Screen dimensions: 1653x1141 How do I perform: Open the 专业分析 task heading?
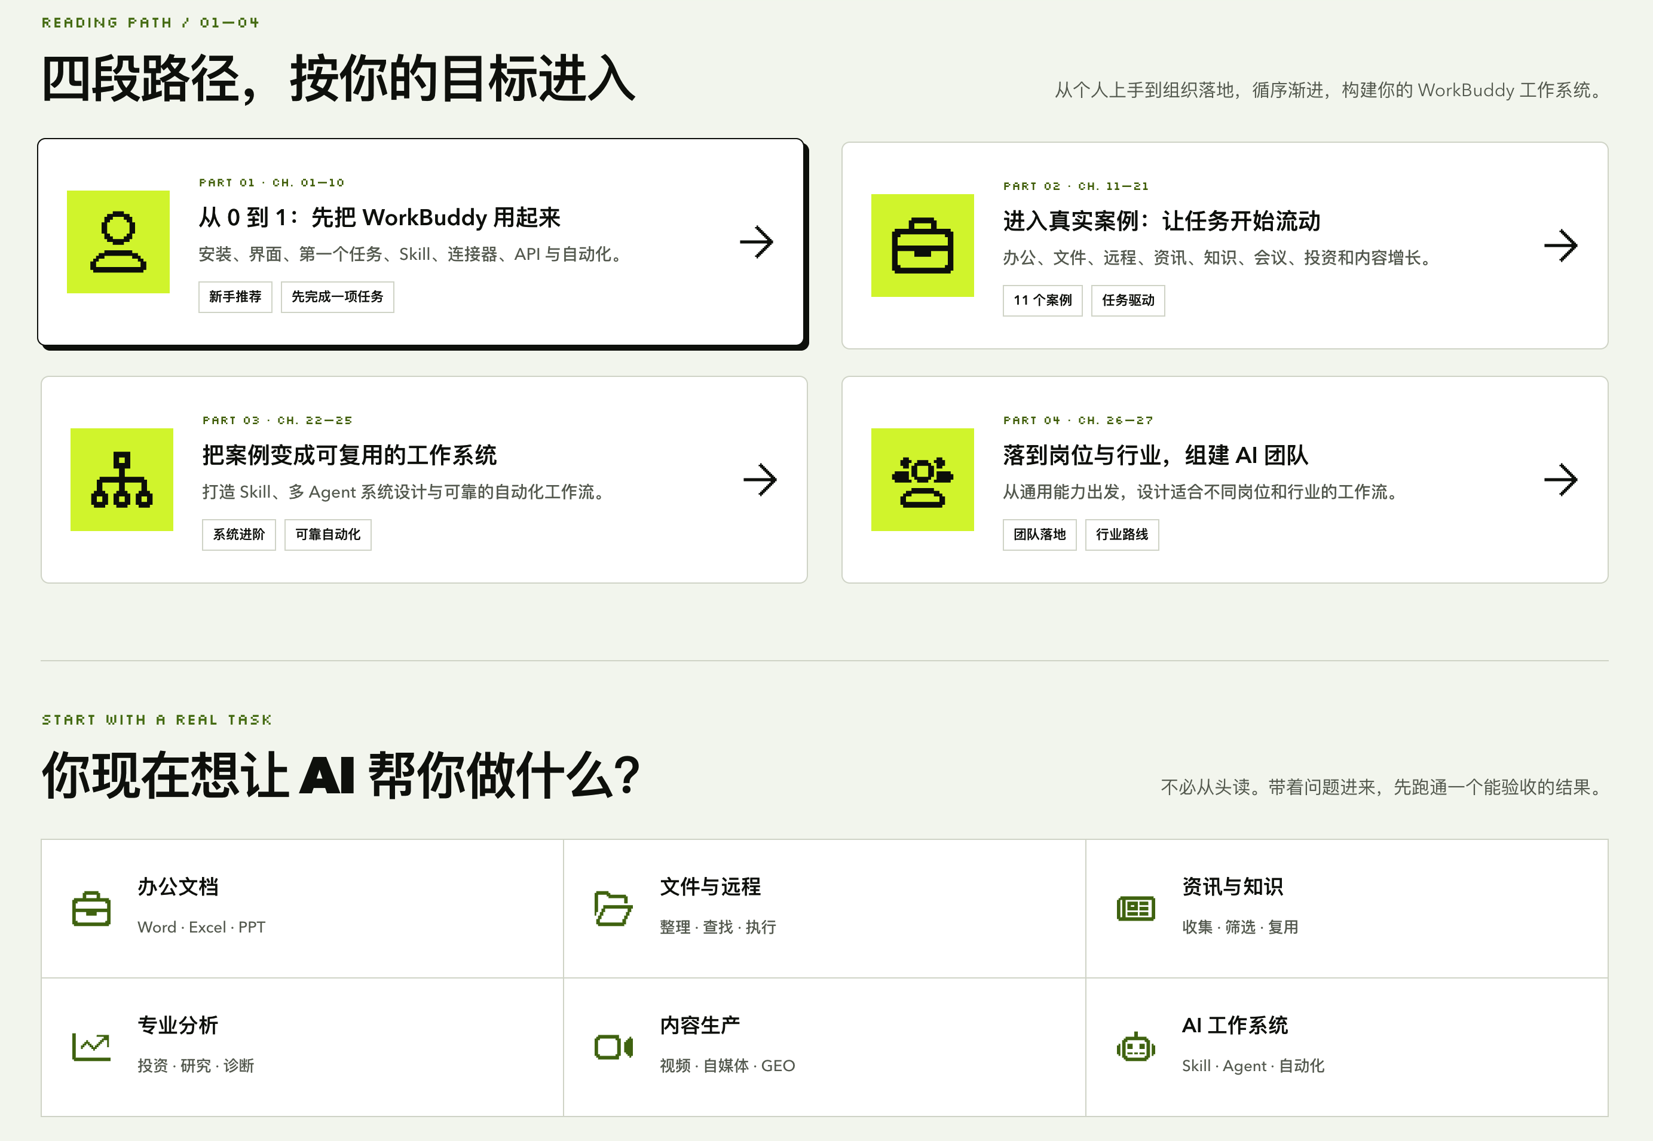pyautogui.click(x=178, y=1025)
